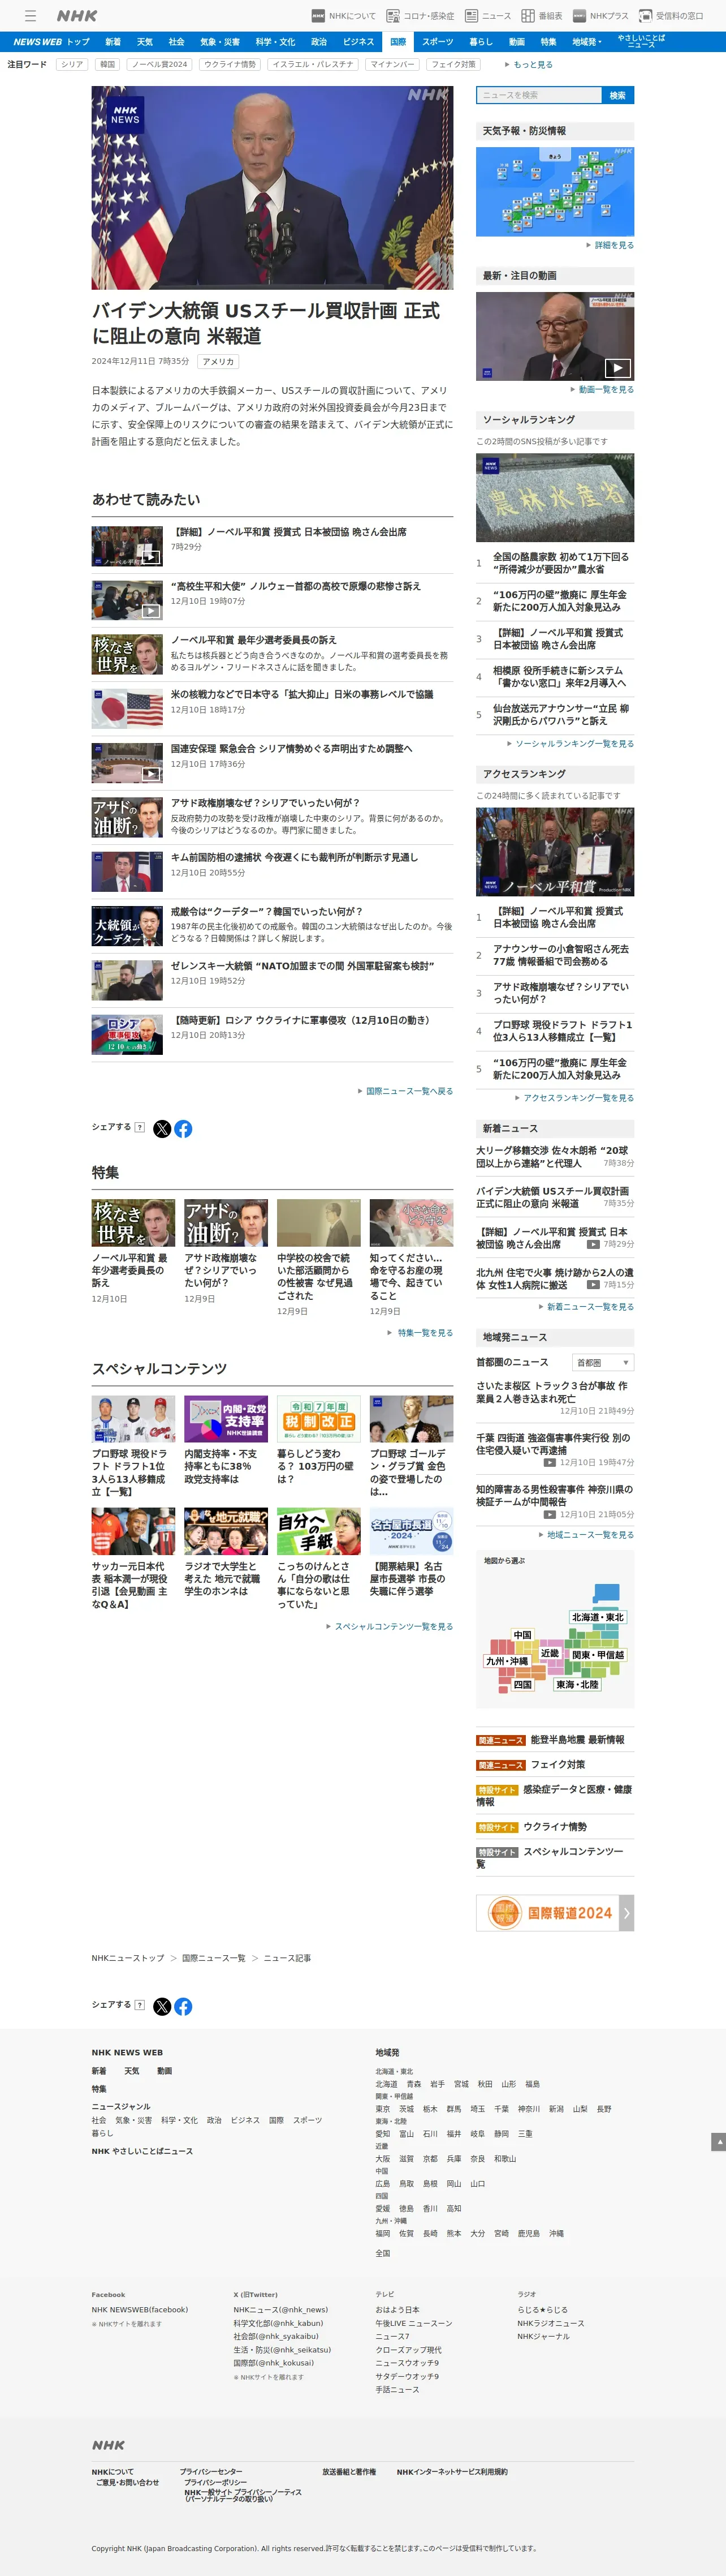726x2576 pixels.
Task: Select スポーツ navigation tab
Action: 438,42
